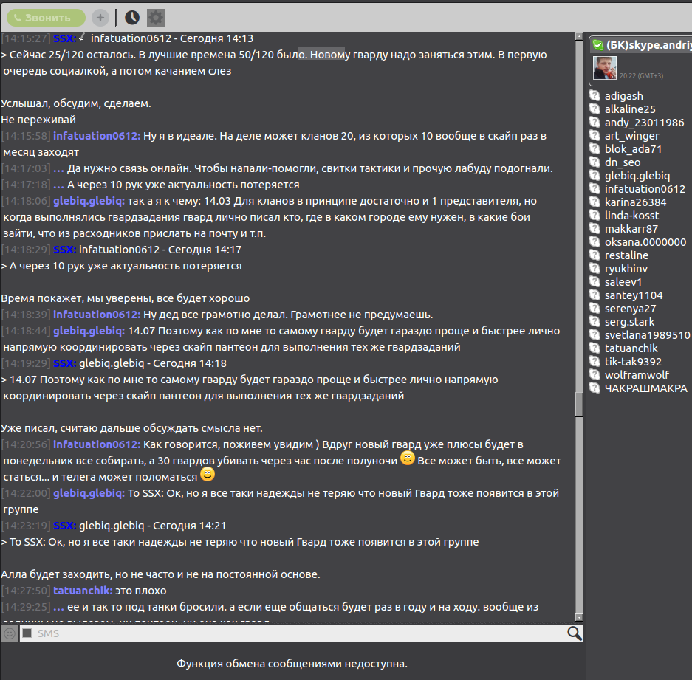
Task: Select contact dn_seo
Action: [x=623, y=162]
